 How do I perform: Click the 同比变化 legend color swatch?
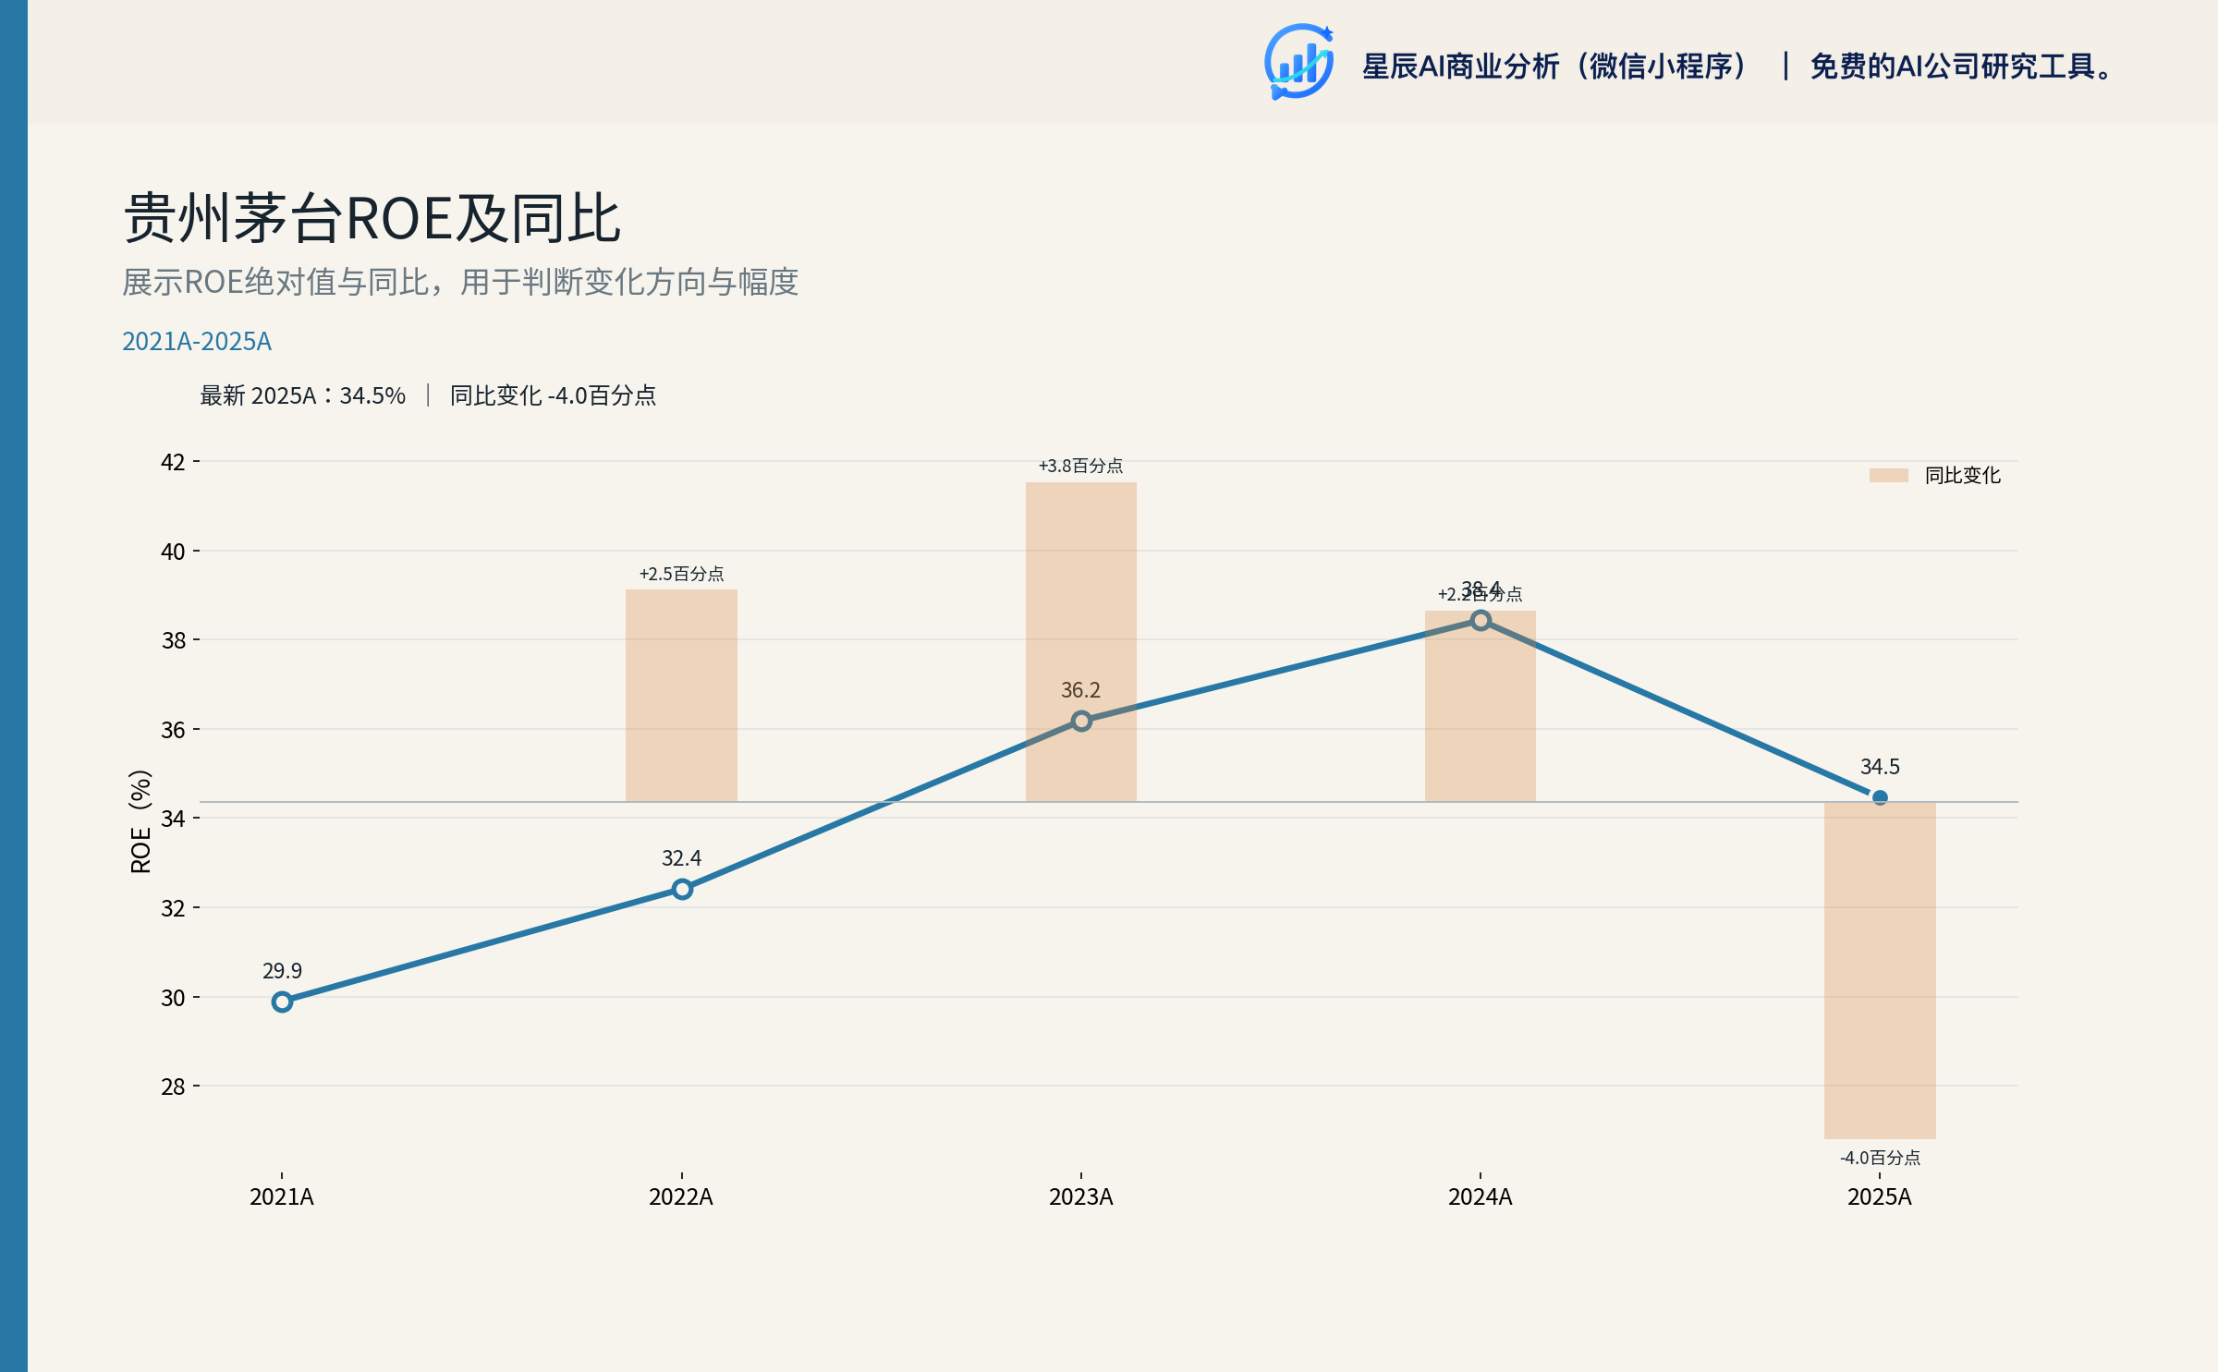[1888, 475]
